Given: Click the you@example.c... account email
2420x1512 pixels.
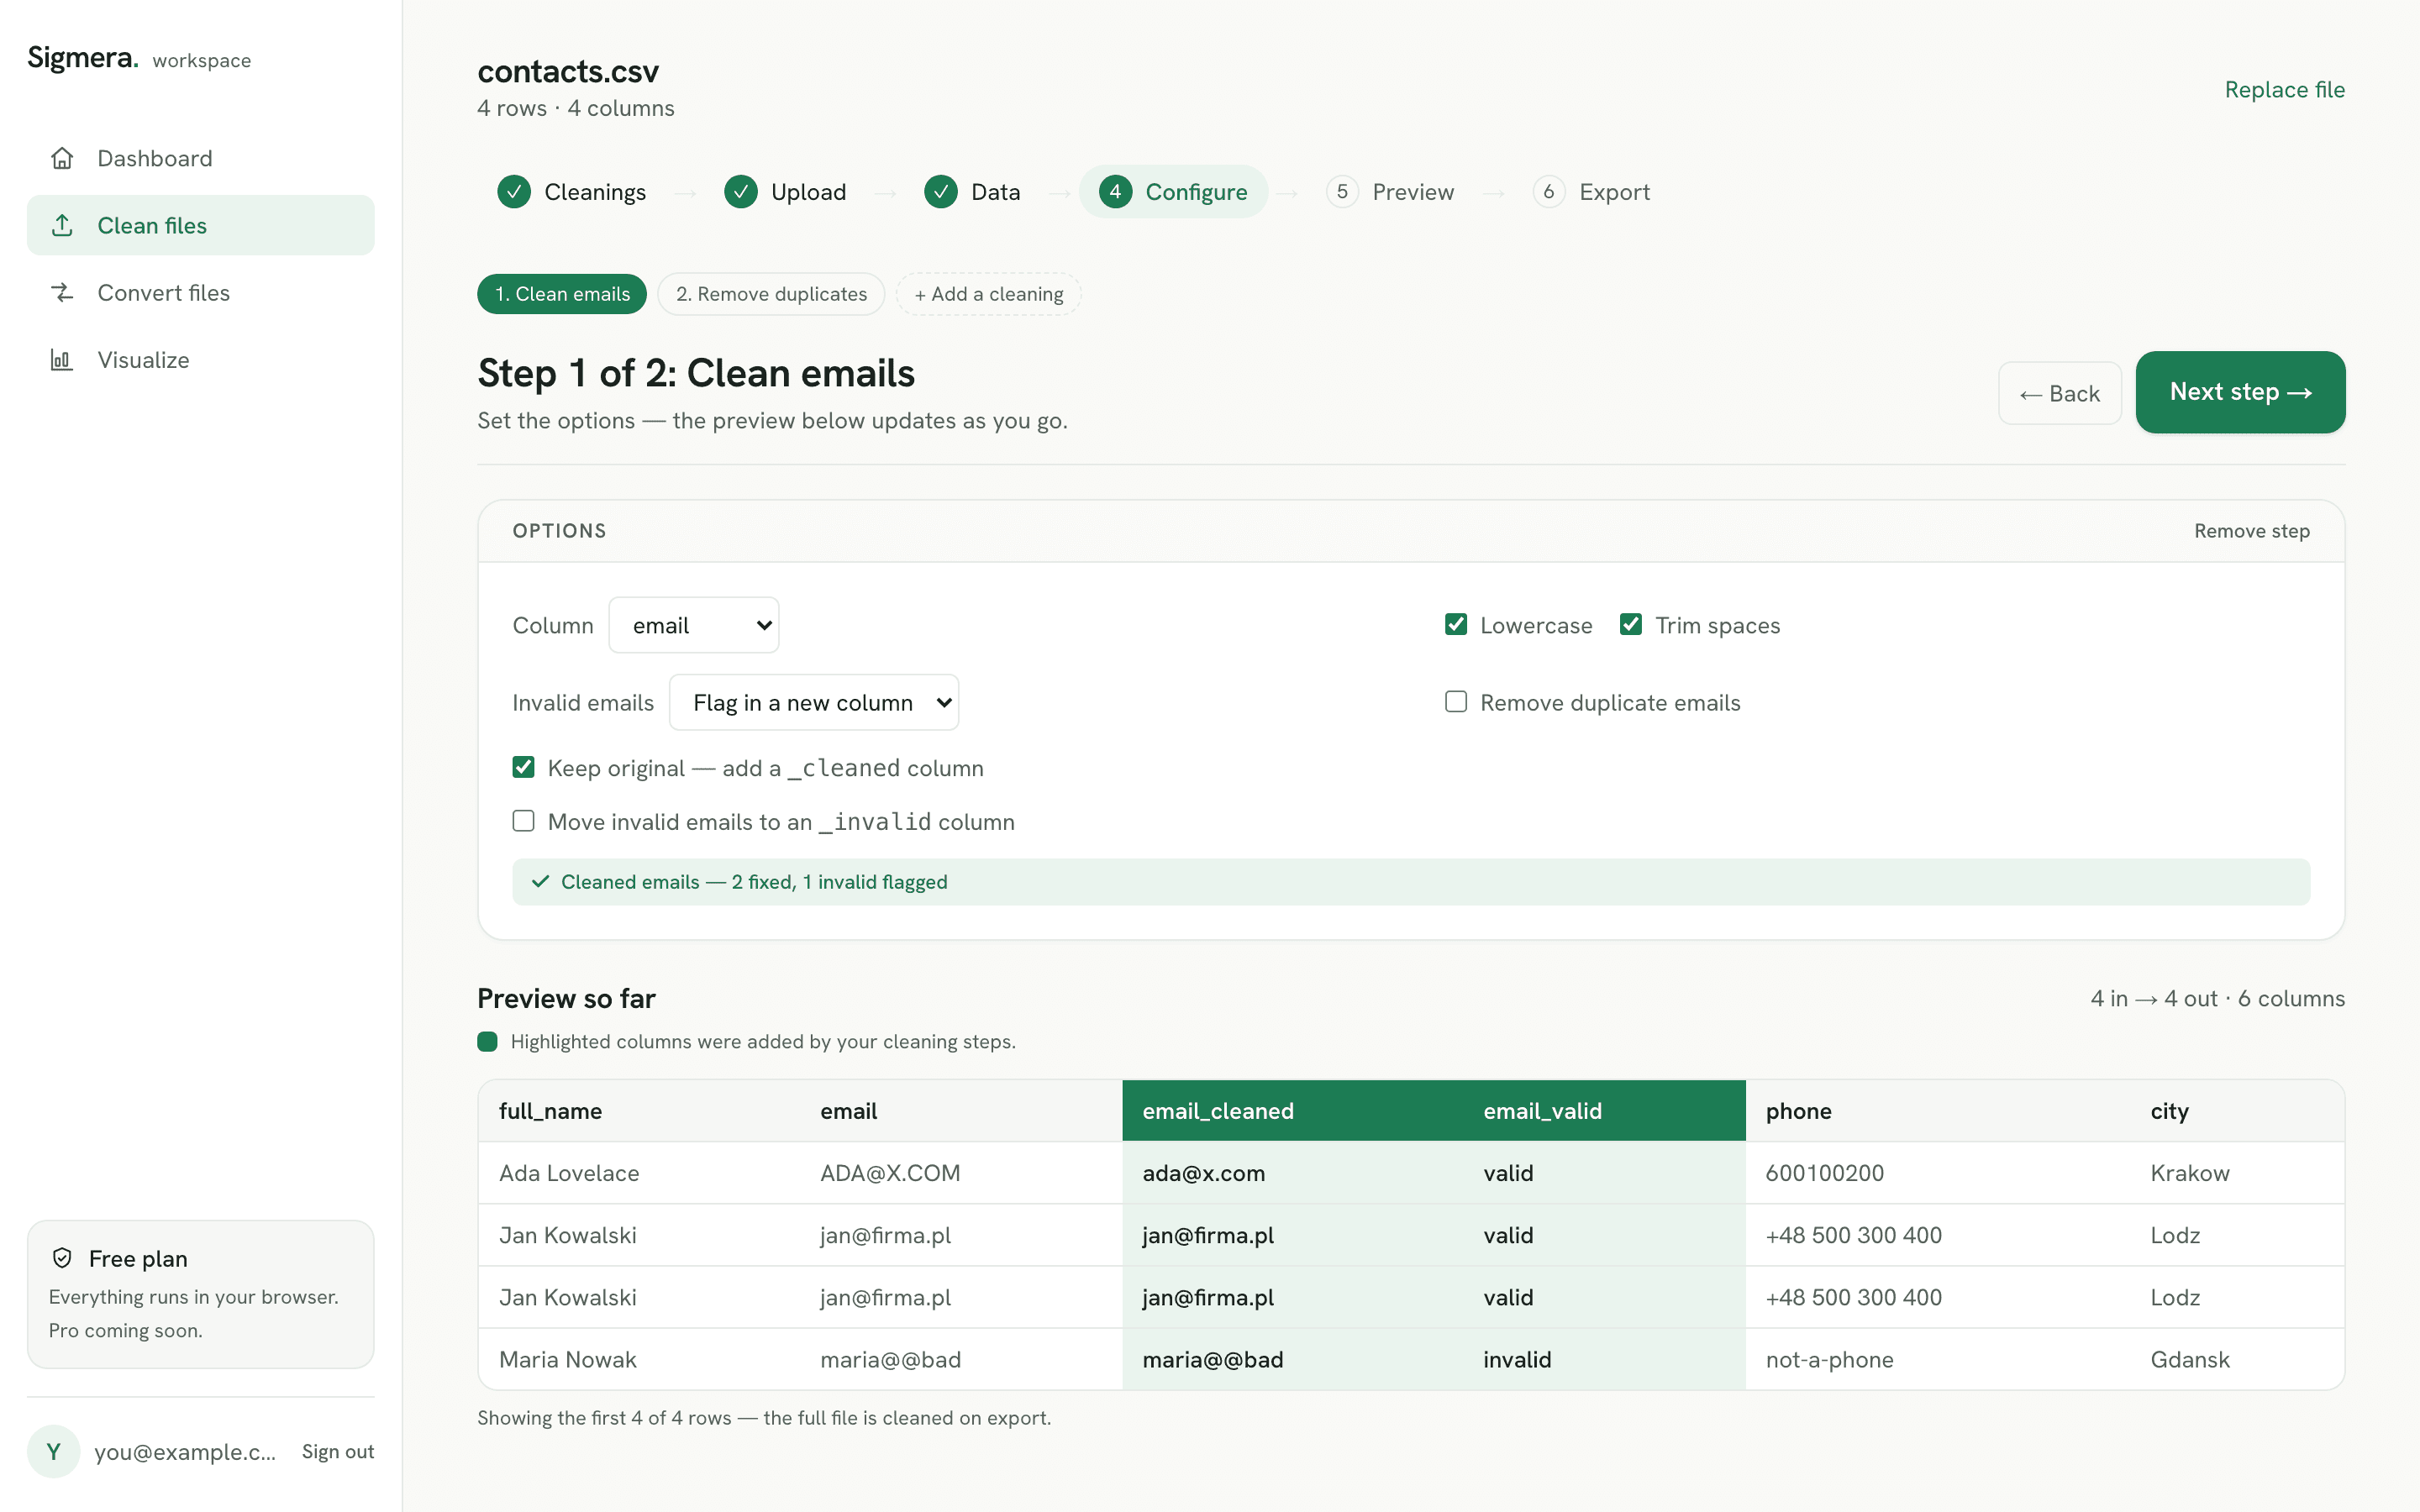Looking at the screenshot, I should click(x=185, y=1451).
